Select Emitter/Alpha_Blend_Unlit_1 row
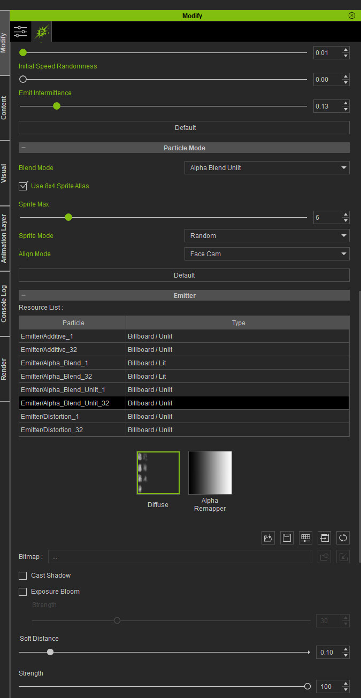 pos(184,390)
